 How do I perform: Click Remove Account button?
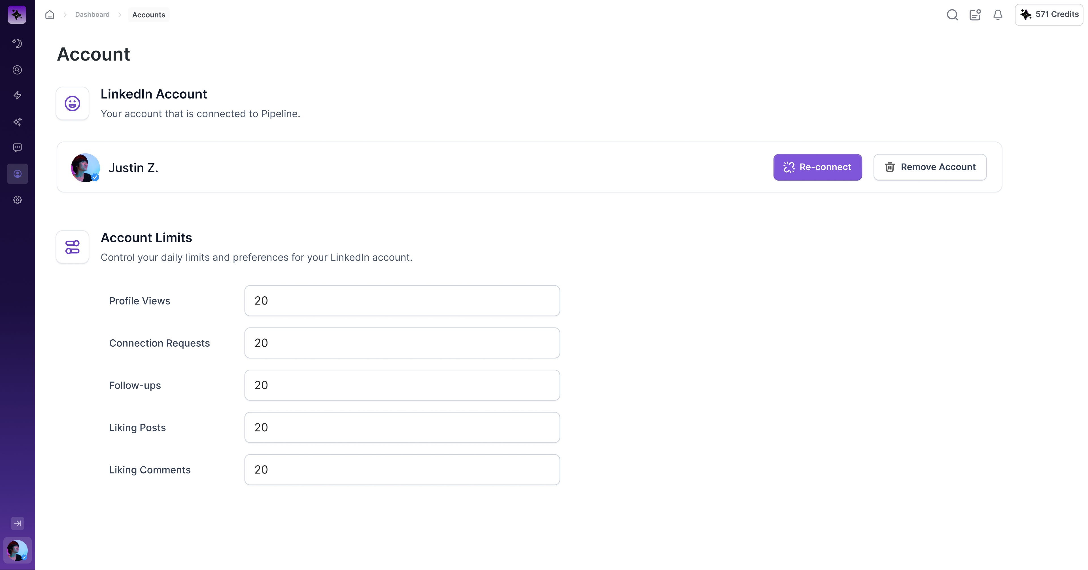(x=930, y=168)
